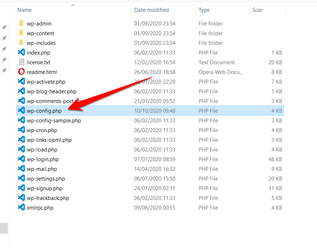Select the wp-admin folder name
Viewport: 317px width, 248px height.
point(39,24)
